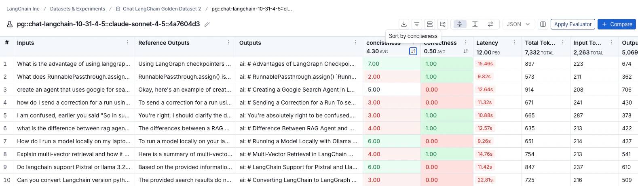The height and width of the screenshot is (186, 638).
Task: Click the trace tree view icon
Action: pos(443,24)
